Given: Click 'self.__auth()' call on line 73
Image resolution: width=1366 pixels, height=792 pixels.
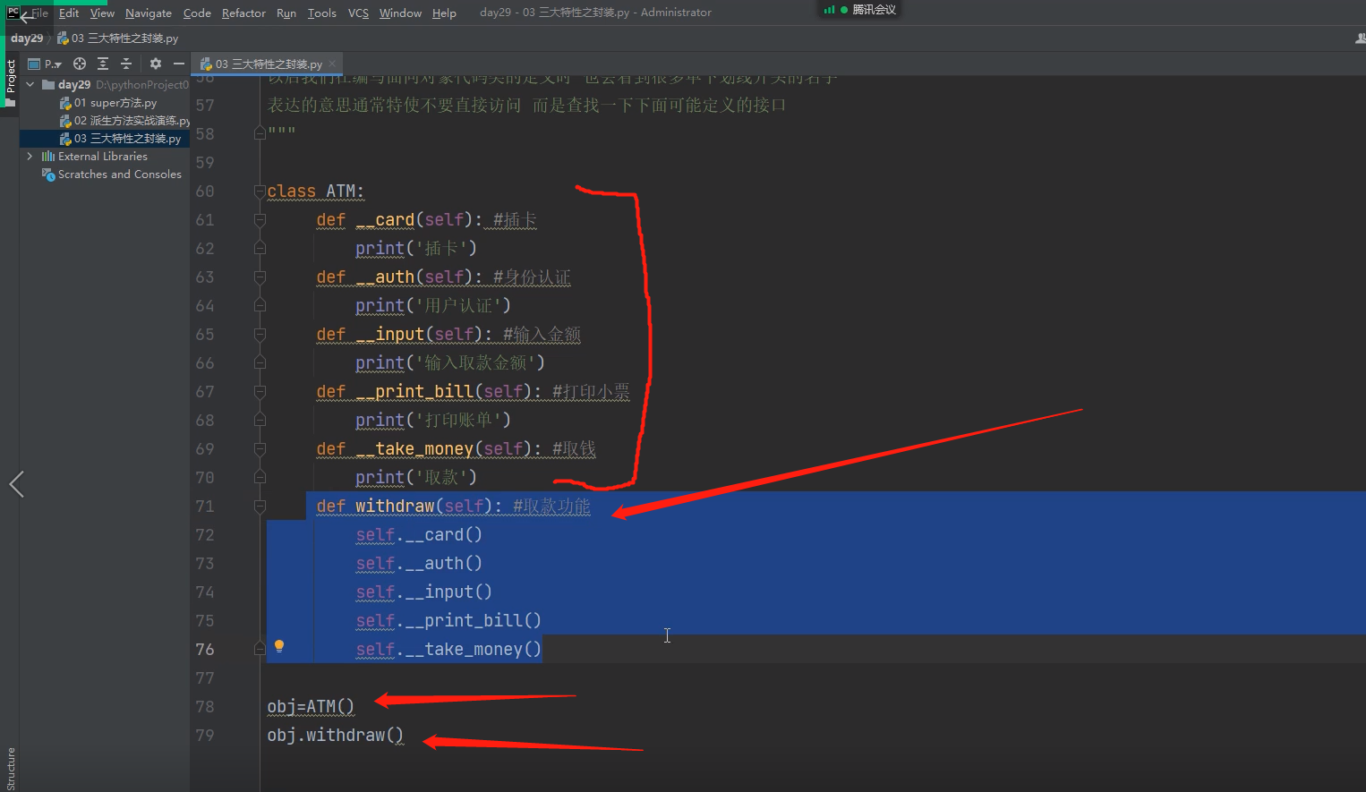Looking at the screenshot, I should (x=419, y=564).
